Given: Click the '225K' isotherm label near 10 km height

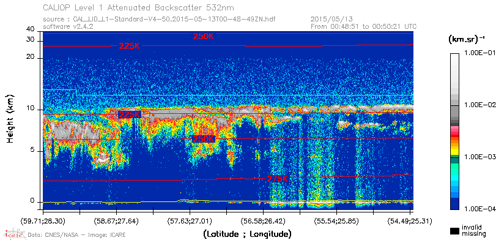Looking at the screenshot, I should pyautogui.click(x=129, y=114).
